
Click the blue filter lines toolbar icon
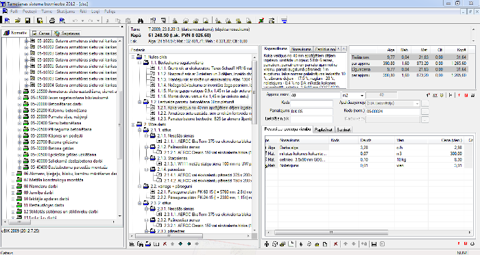(285, 21)
